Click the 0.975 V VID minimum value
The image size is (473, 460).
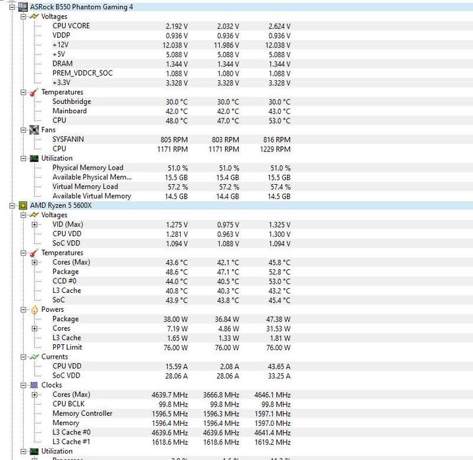pyautogui.click(x=228, y=225)
